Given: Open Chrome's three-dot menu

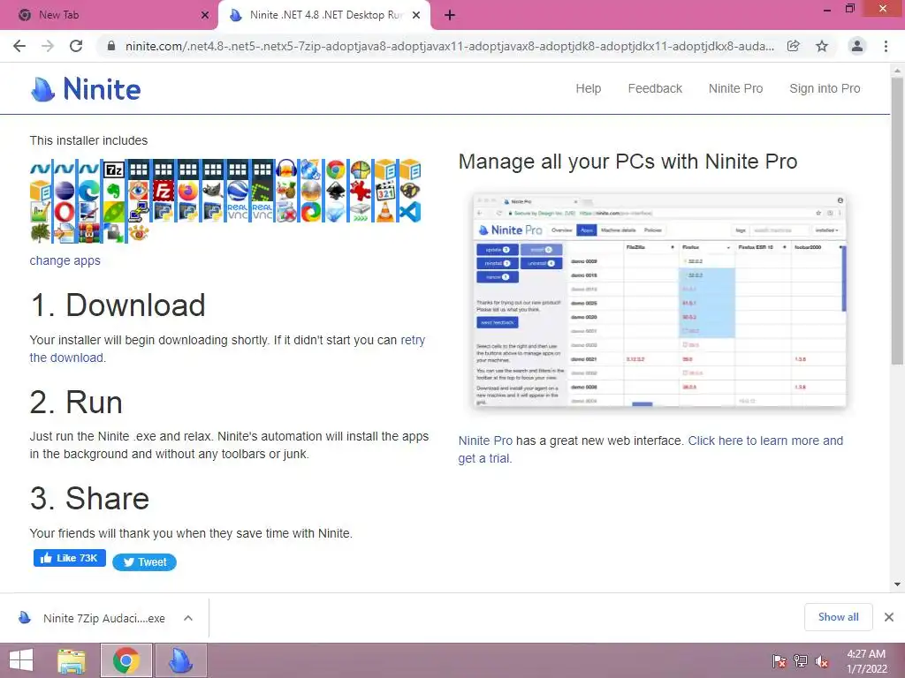Looking at the screenshot, I should (886, 46).
